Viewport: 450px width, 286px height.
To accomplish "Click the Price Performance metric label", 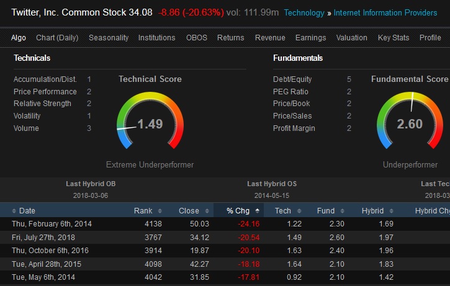I will (x=45, y=92).
